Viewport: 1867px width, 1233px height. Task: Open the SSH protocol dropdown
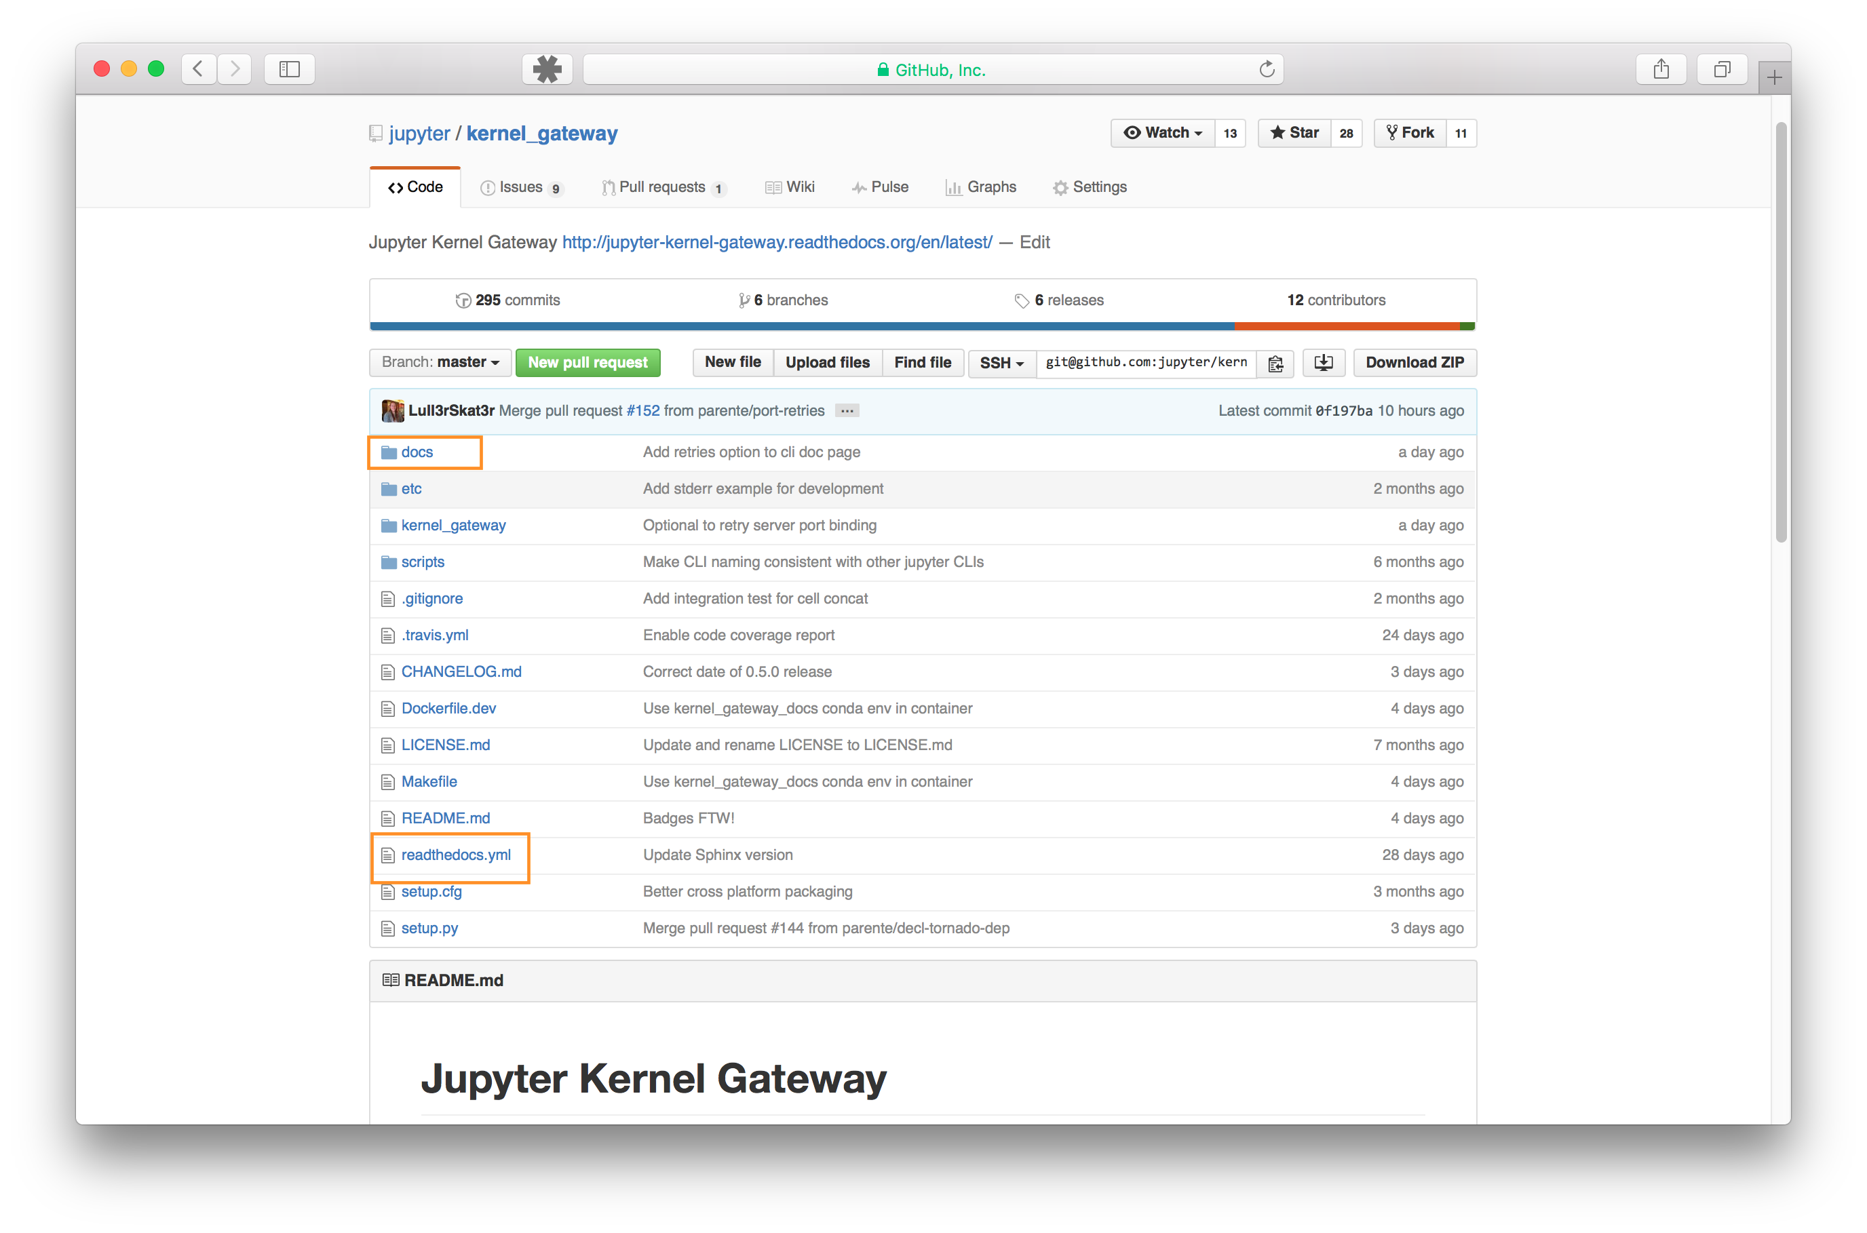[x=1001, y=363]
